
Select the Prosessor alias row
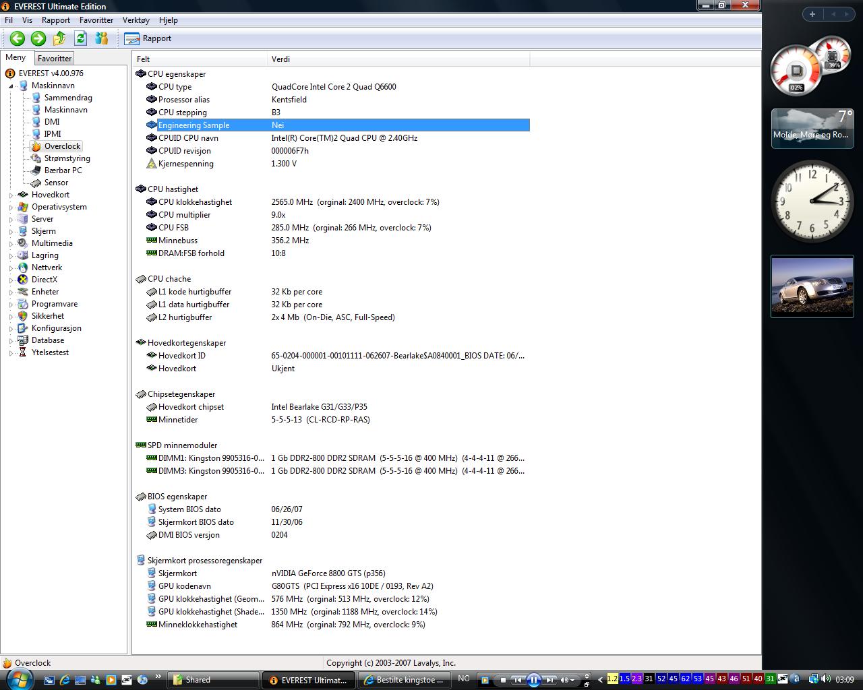(x=332, y=100)
